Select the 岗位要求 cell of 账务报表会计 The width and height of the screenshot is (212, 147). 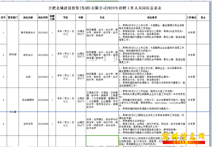(x=152, y=32)
